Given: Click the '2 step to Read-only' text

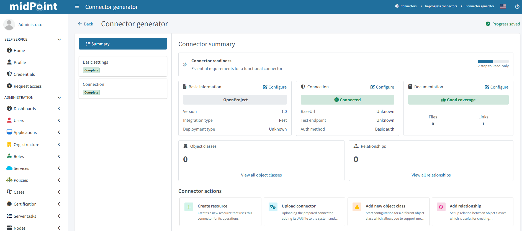Looking at the screenshot, I should point(493,66).
